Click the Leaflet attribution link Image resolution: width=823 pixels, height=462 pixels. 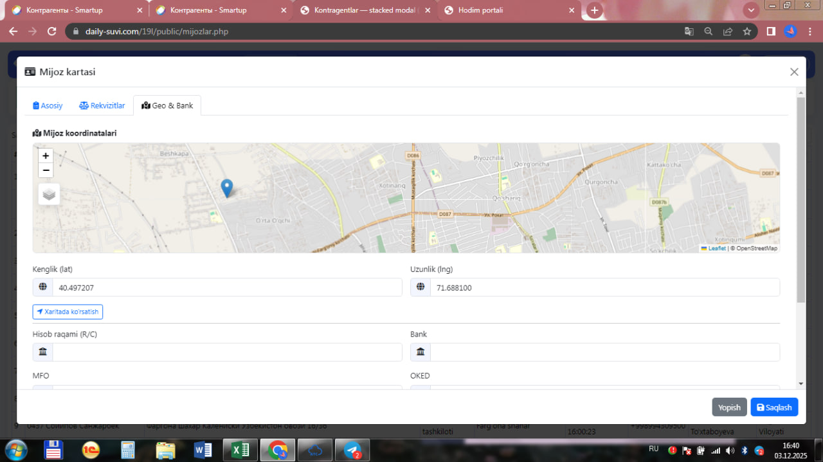point(716,248)
